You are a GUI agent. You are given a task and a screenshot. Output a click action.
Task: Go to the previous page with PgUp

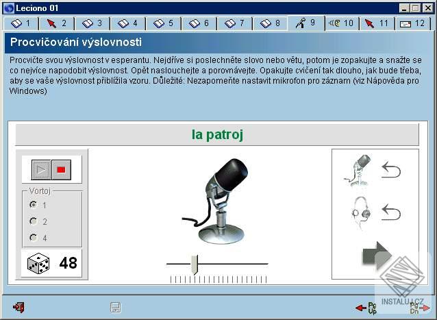tap(366, 308)
